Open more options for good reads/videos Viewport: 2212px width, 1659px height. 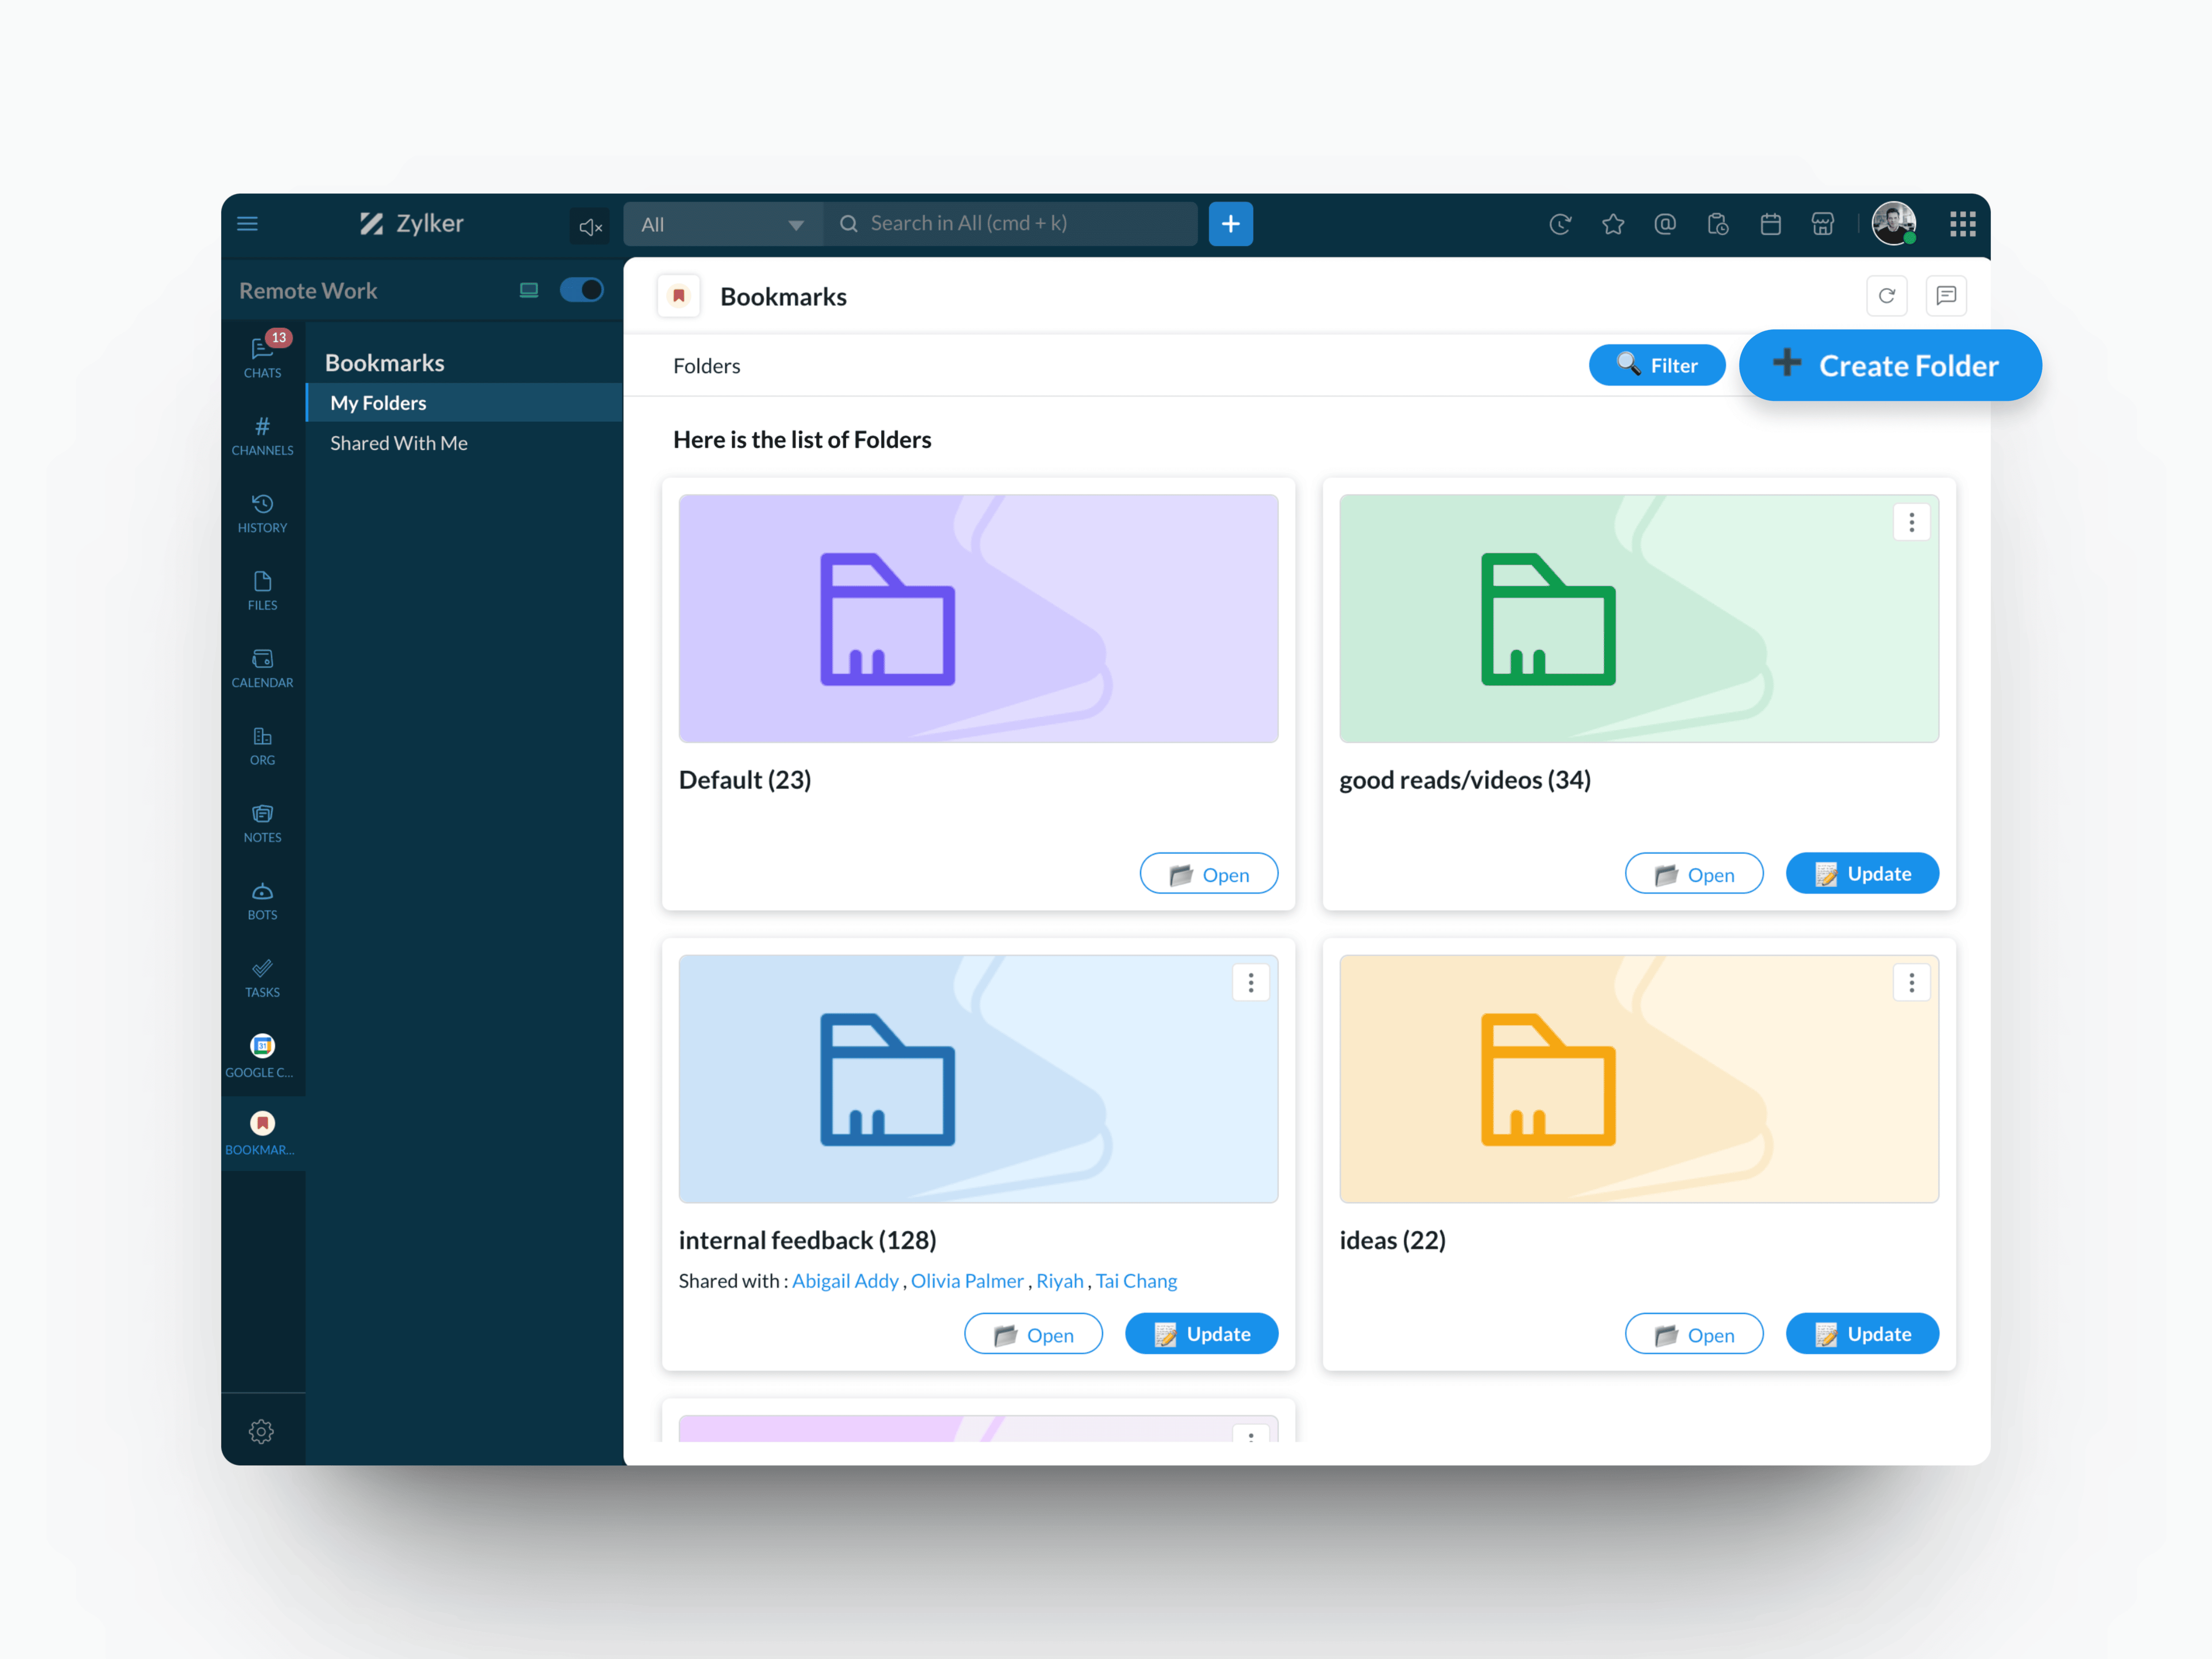(1911, 522)
